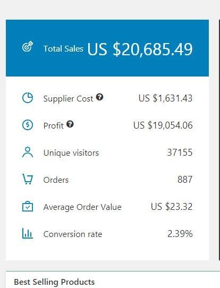Click the US $20,685.49 total sales amount
The height and width of the screenshot is (288, 220).
[140, 49]
